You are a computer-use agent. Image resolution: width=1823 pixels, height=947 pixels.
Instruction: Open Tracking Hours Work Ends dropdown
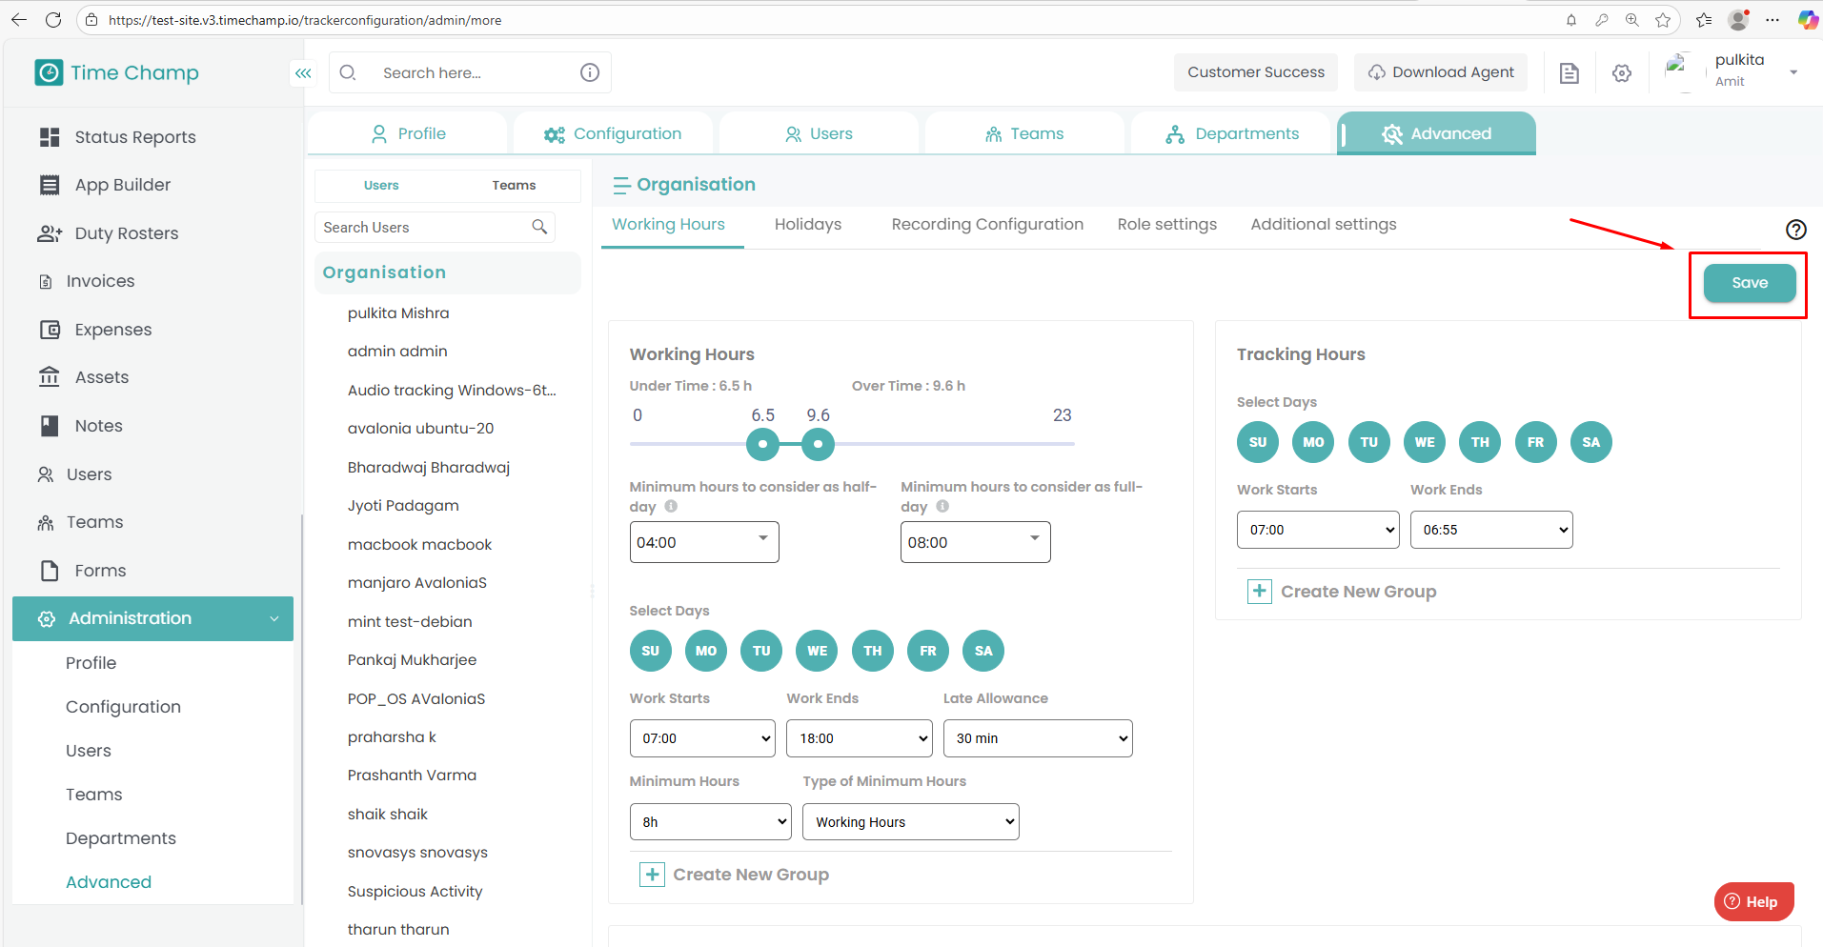[x=1490, y=530]
